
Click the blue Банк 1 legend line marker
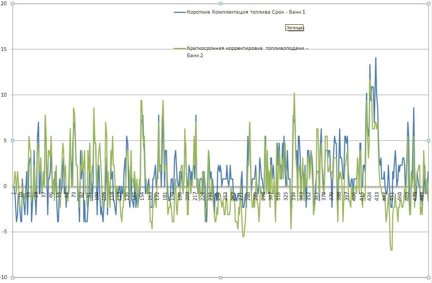180,12
